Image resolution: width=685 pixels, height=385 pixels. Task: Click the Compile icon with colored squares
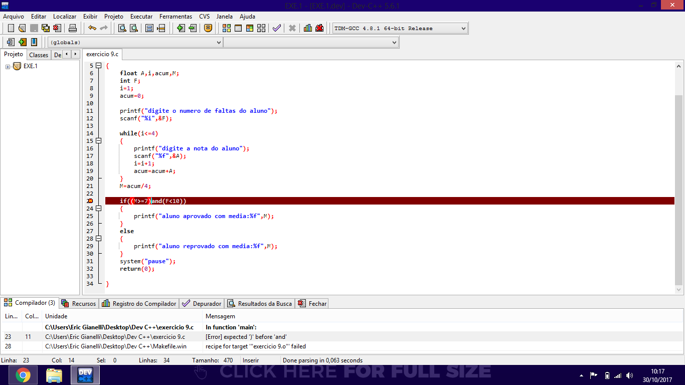click(227, 28)
